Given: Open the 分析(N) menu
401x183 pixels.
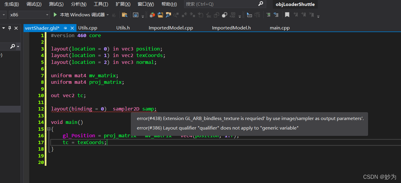Looking at the screenshot, I should pyautogui.click(x=79, y=4).
